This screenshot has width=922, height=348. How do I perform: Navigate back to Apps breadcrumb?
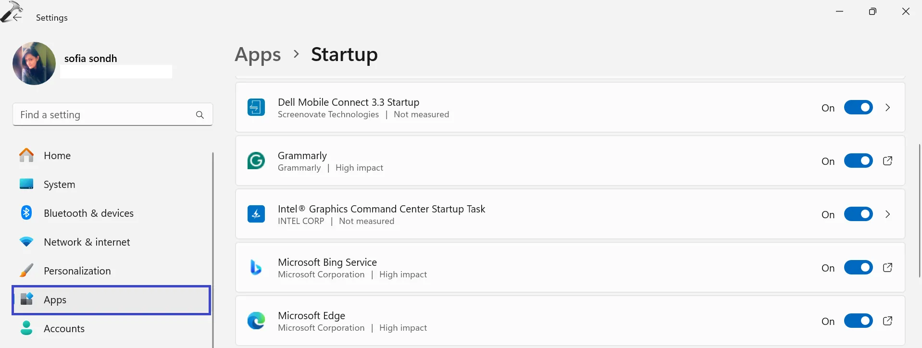tap(258, 55)
